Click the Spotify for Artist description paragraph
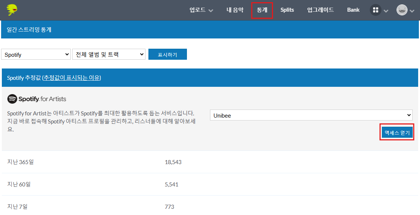Viewport: 420px width, 215px height. pyautogui.click(x=101, y=121)
